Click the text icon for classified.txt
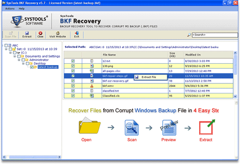 92,91
